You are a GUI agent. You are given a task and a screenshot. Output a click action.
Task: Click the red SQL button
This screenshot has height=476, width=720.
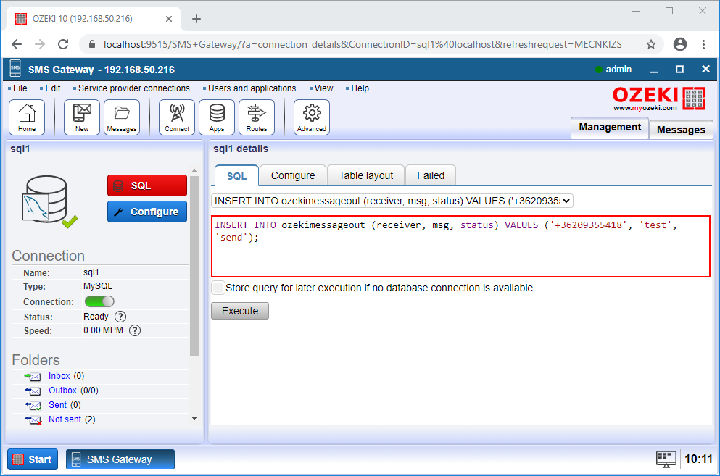[147, 185]
